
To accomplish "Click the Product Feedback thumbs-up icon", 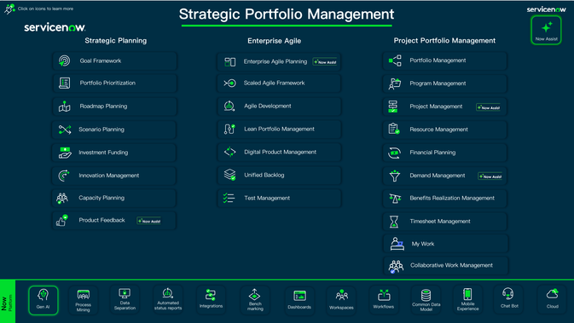I will [62, 220].
